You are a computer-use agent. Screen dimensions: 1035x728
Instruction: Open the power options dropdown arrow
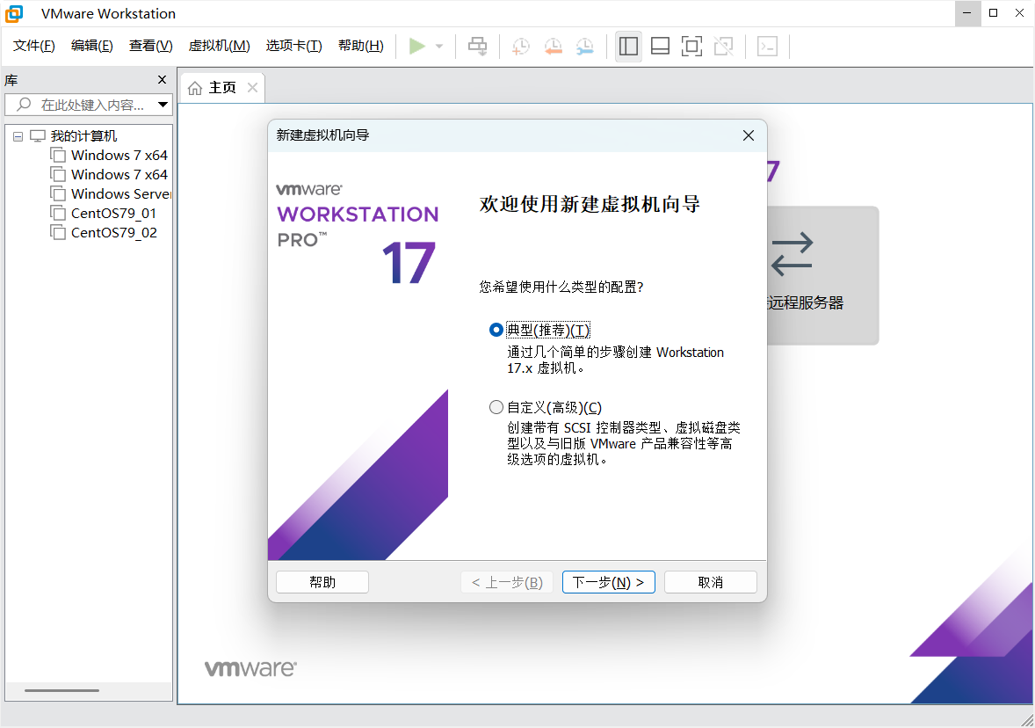[439, 47]
